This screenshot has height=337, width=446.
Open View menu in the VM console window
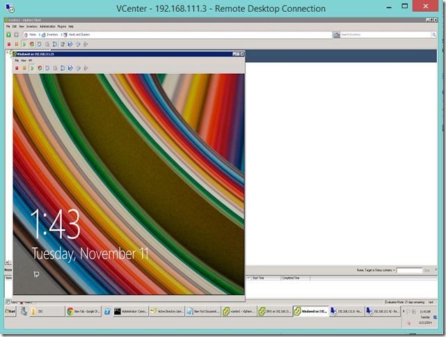[x=24, y=61]
